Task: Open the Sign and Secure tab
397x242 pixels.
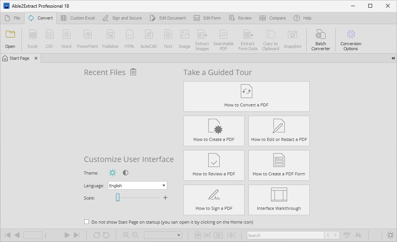Action: (122, 18)
